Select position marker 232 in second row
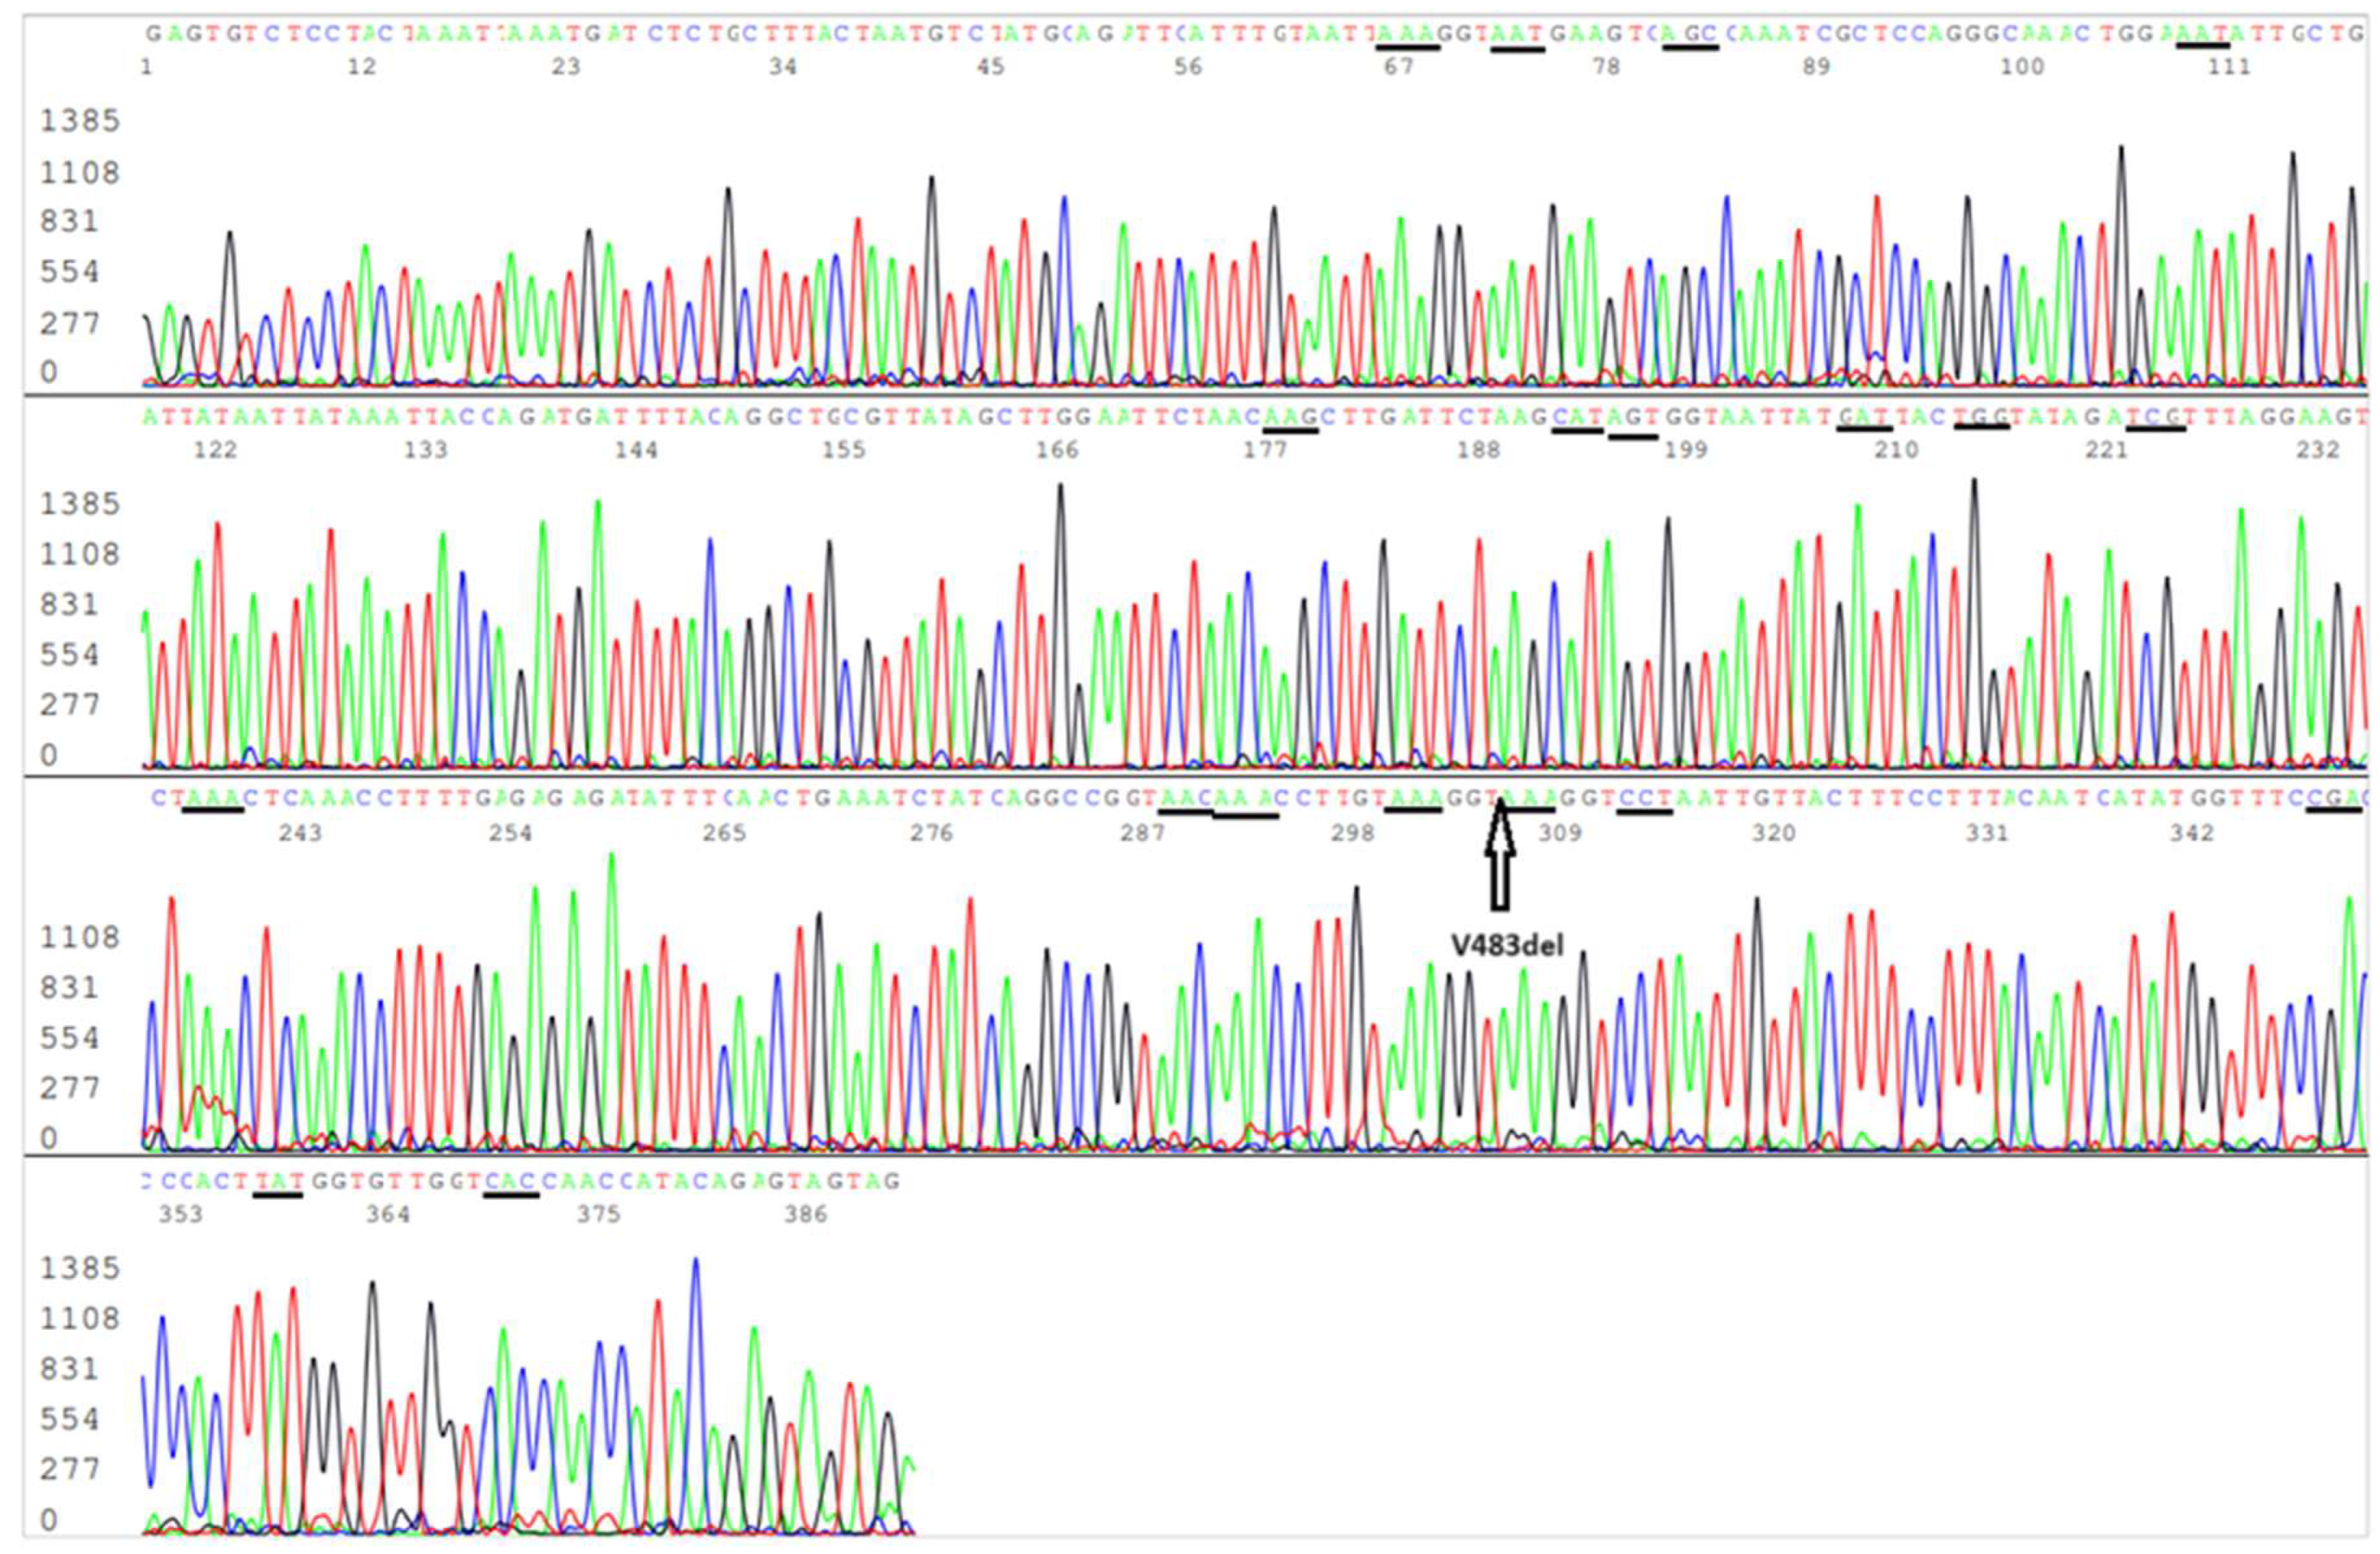The image size is (2380, 1554). coord(2317,450)
